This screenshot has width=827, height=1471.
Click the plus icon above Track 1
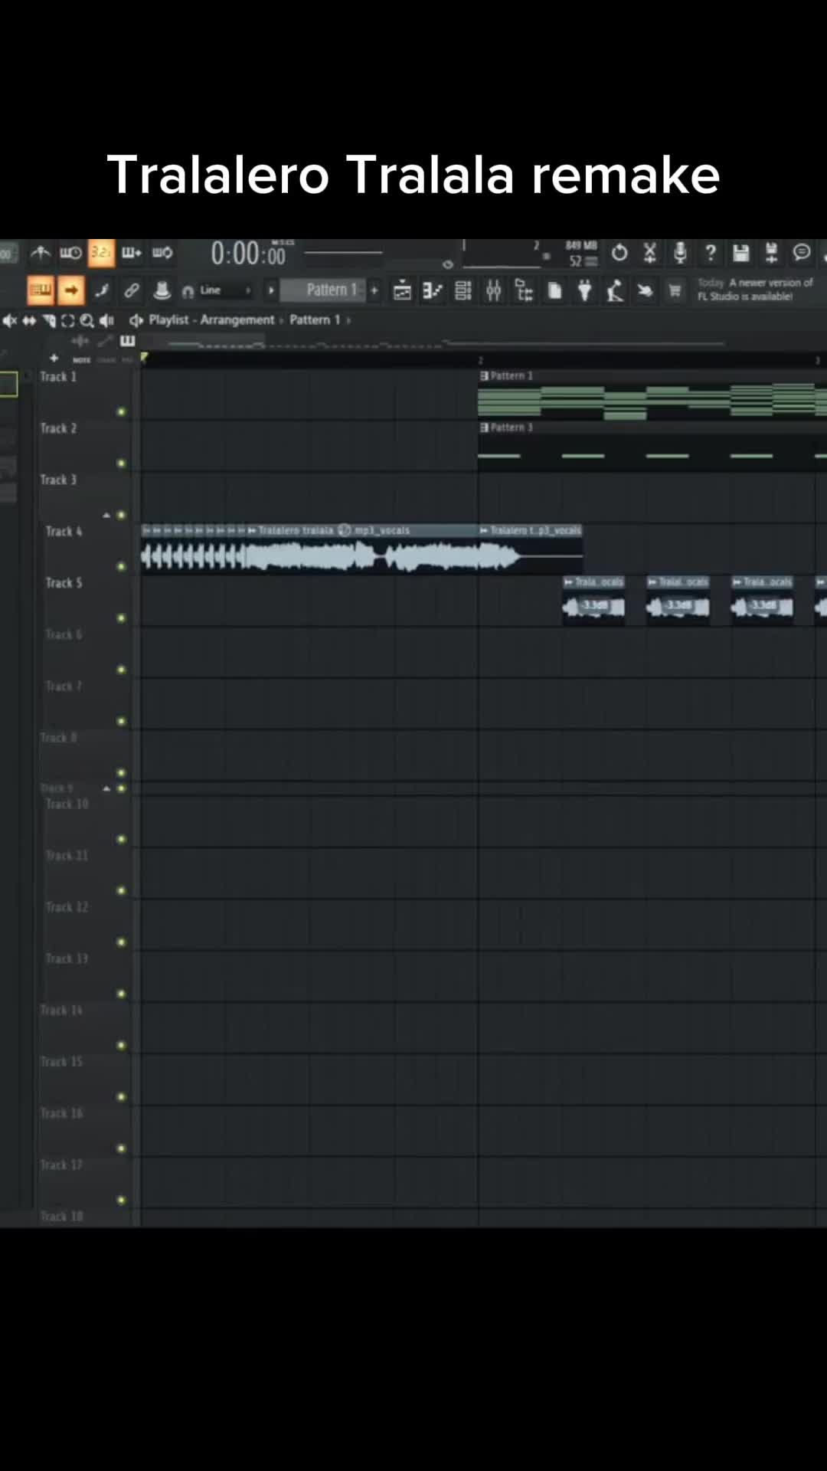pyautogui.click(x=54, y=358)
